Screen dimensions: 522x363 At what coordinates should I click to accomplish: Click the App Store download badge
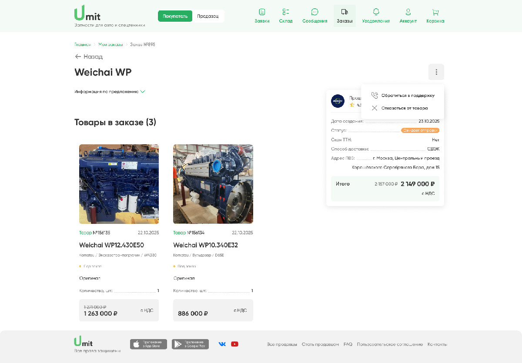148,344
